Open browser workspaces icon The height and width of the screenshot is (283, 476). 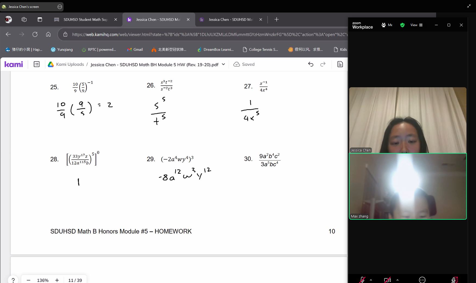(x=24, y=19)
